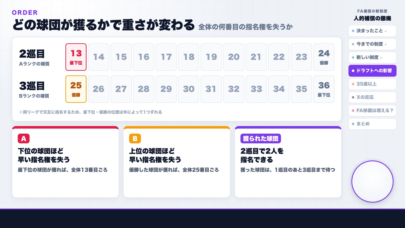
Task: Click the pick 16 cell
Action: pos(144,57)
